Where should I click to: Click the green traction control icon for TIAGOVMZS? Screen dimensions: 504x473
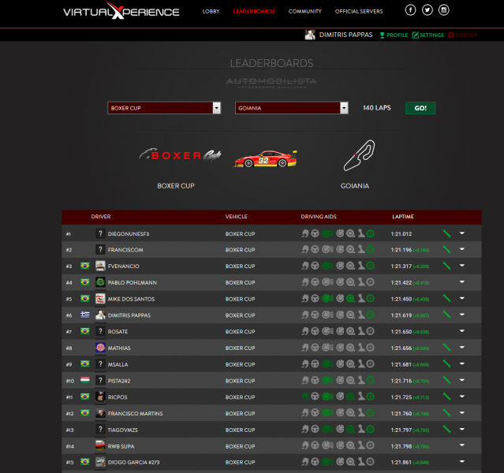350,430
